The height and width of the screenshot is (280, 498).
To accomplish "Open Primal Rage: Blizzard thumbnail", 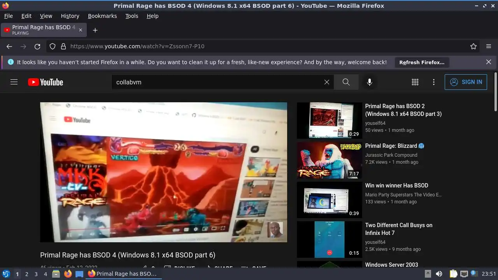I will point(330,160).
